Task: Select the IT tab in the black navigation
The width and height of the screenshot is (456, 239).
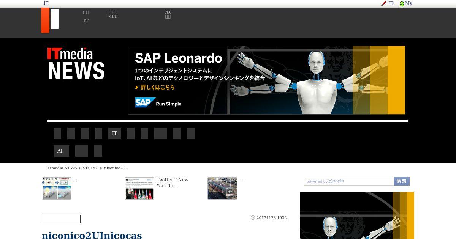Action: click(114, 134)
